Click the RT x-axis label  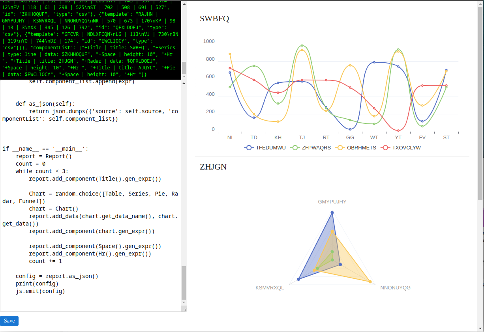point(326,138)
